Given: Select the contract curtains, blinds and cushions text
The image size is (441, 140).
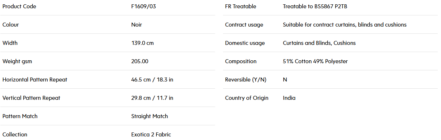Looking at the screenshot, I should coord(360,25).
